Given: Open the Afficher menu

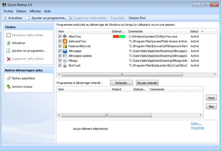Looking at the screenshot, I should pos(35,11).
